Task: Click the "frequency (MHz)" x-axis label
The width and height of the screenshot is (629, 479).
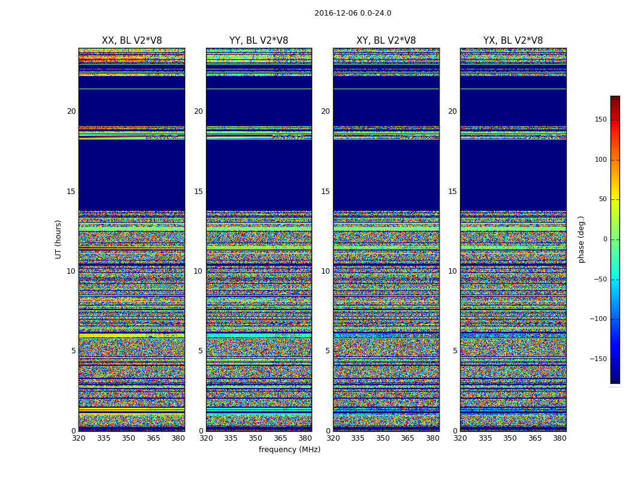Action: point(289,450)
